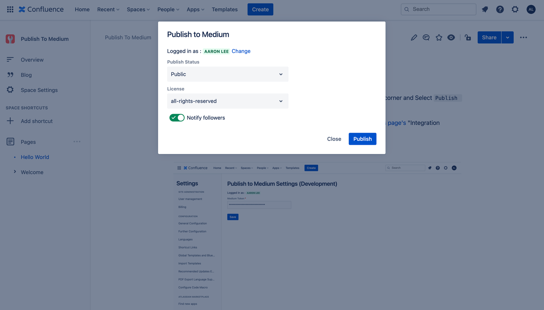Click the Search input field

coord(438,9)
